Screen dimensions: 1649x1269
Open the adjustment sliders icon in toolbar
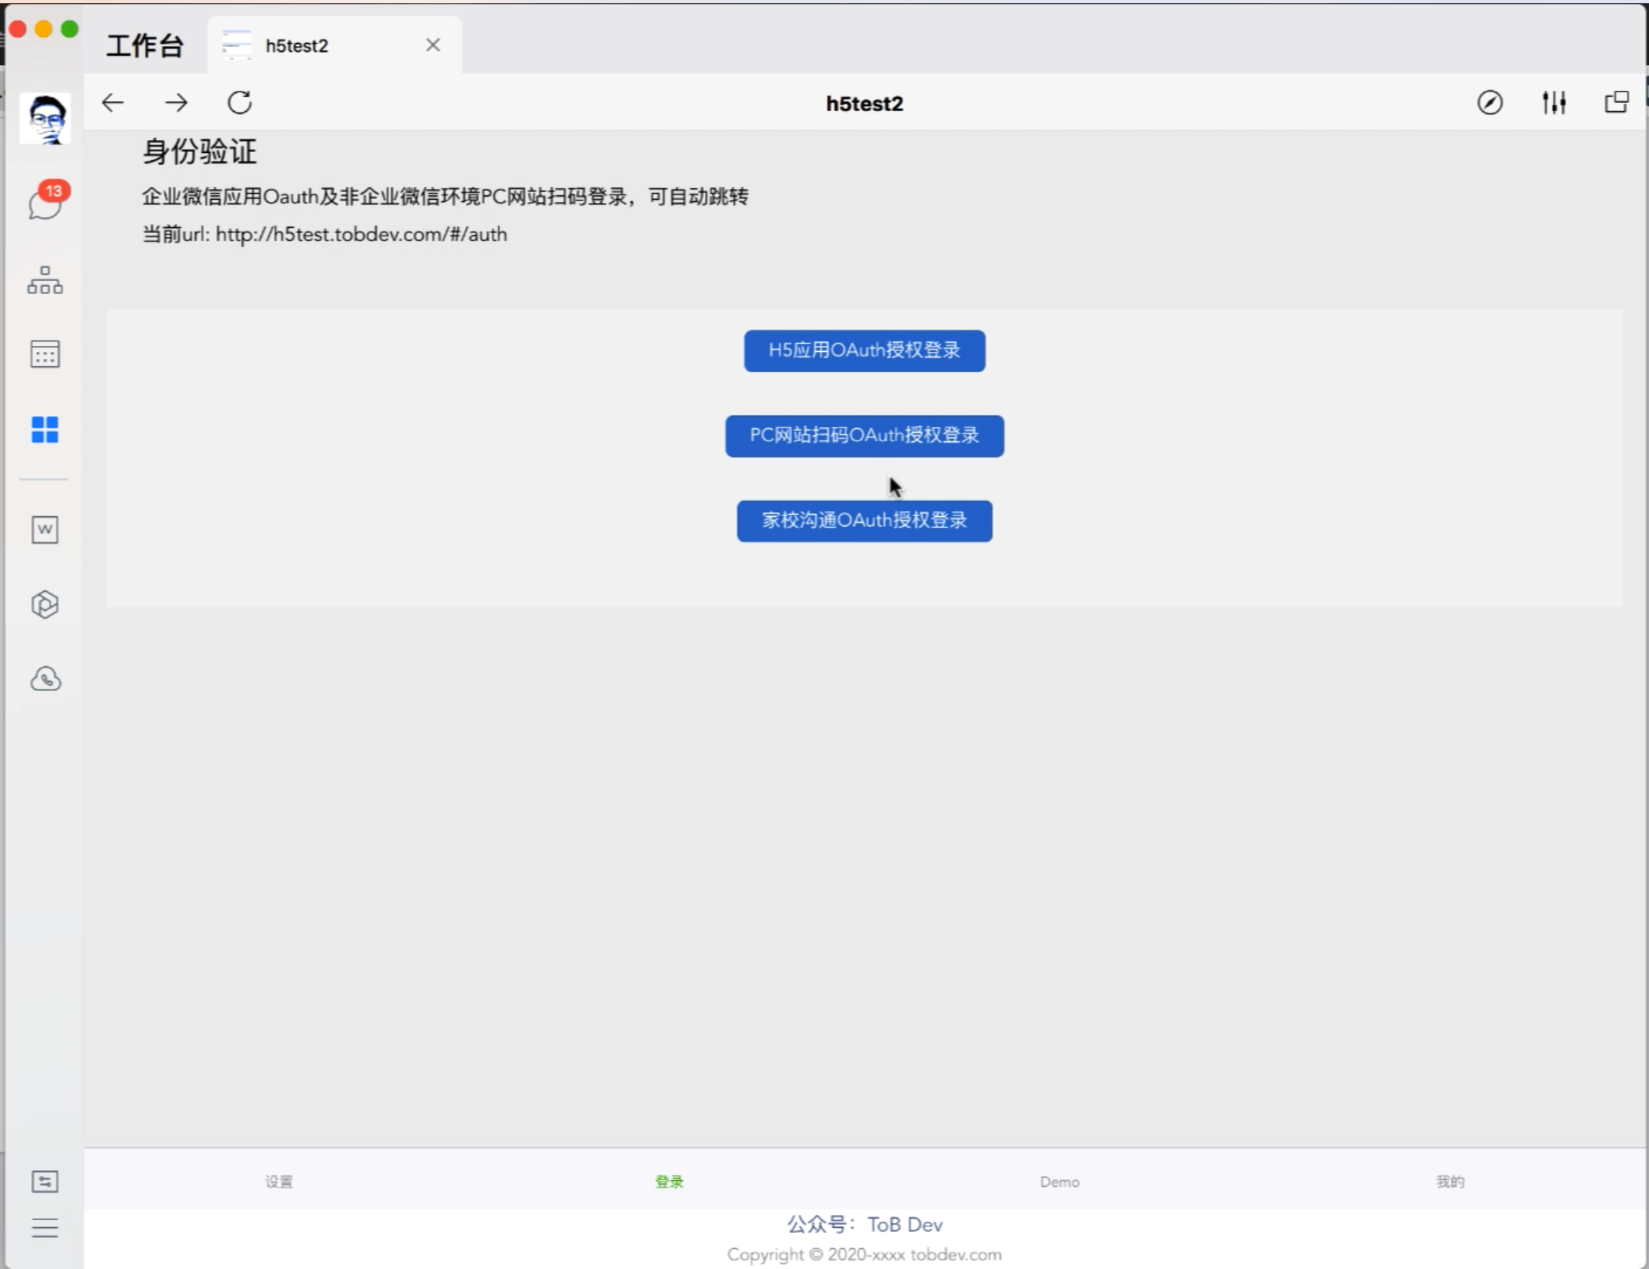[x=1555, y=102]
